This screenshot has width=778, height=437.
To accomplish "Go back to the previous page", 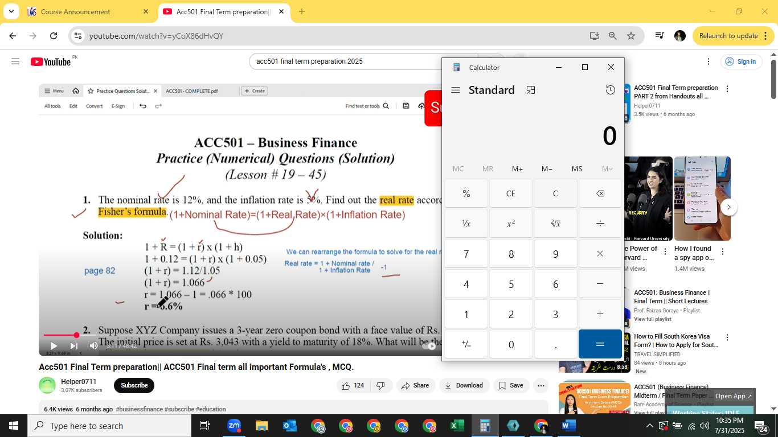I will (x=13, y=36).
